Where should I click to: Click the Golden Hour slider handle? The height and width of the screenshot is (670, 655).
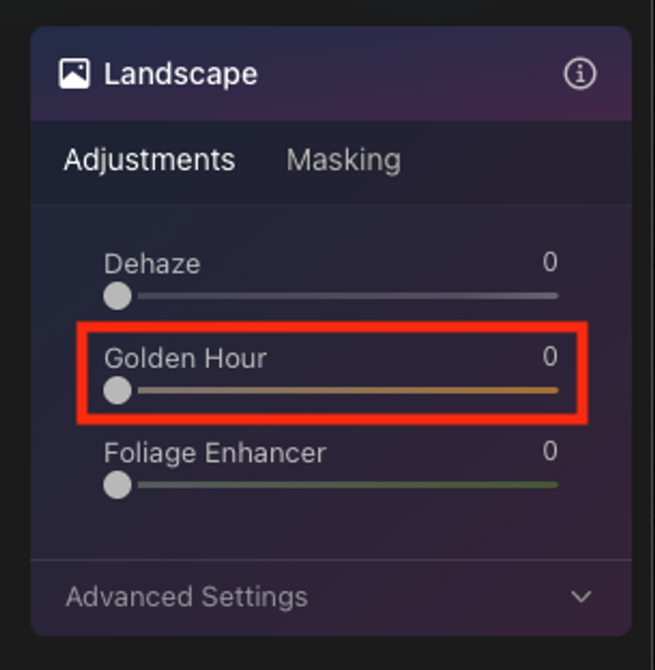coord(118,390)
